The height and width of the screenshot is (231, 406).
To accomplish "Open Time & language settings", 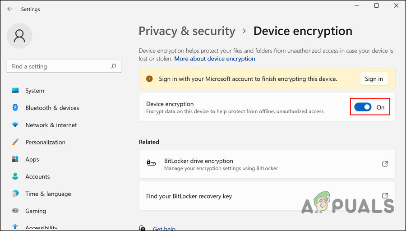I will (48, 194).
